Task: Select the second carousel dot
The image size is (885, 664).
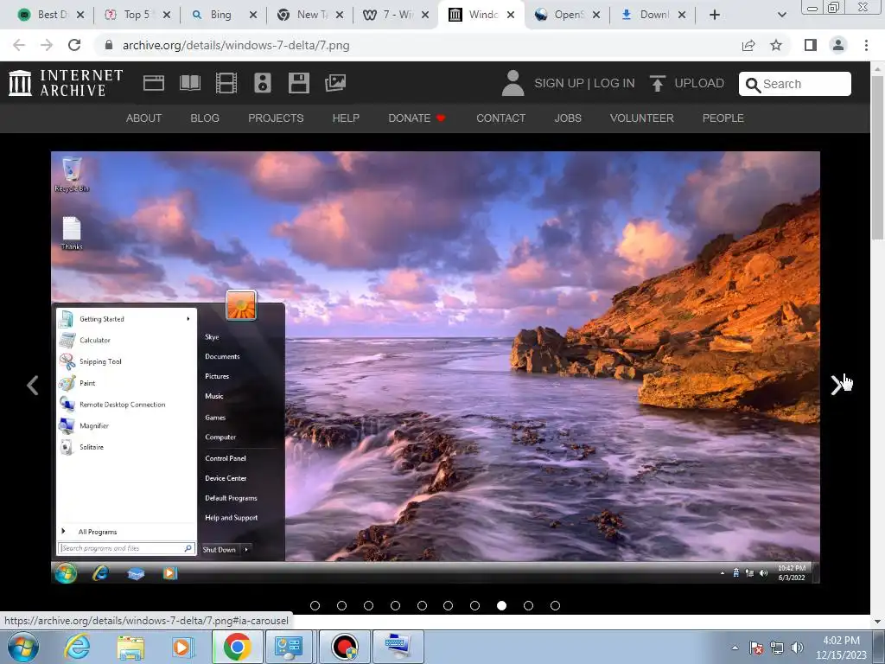Action: [341, 606]
